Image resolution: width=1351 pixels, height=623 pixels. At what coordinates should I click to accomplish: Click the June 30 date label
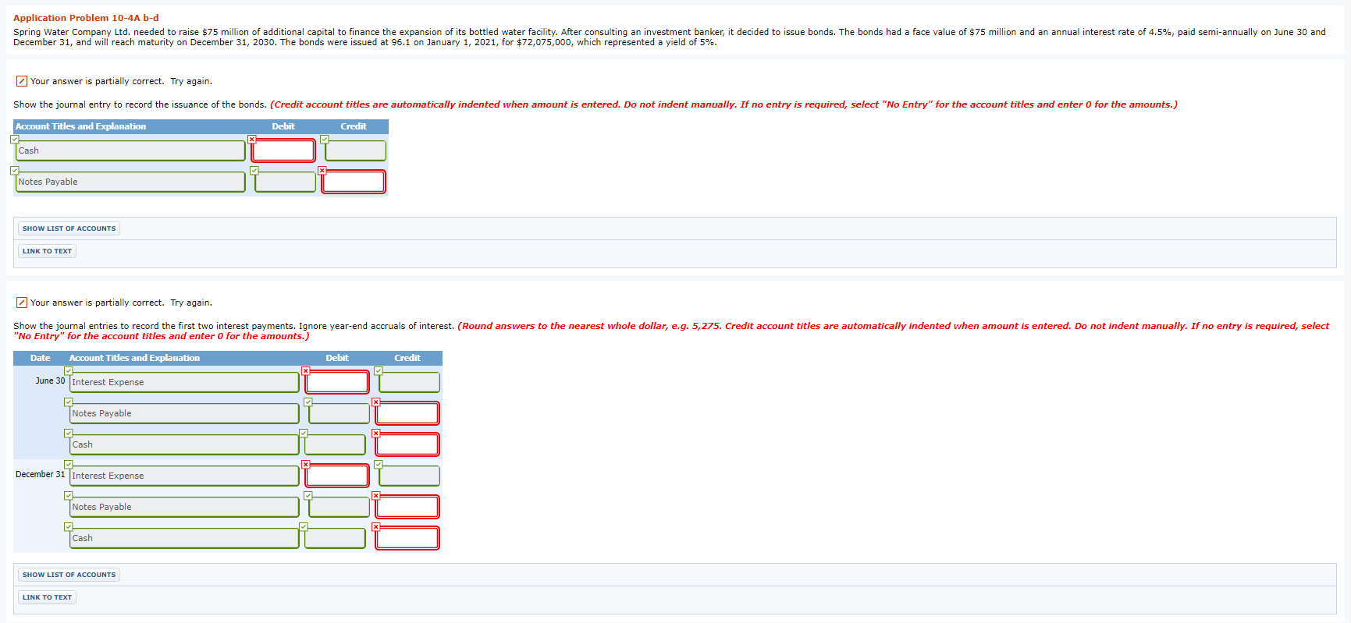tap(50, 381)
